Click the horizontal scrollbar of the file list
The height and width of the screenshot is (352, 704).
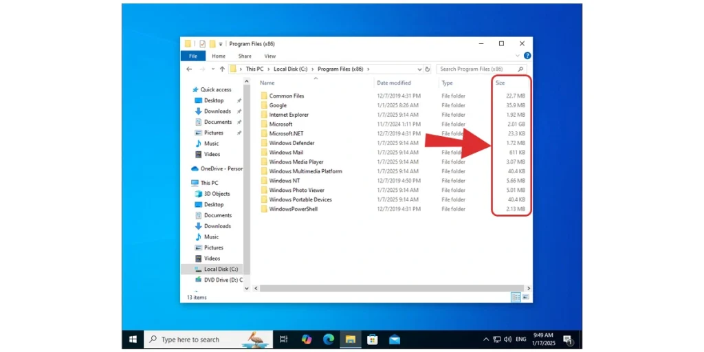coord(391,288)
